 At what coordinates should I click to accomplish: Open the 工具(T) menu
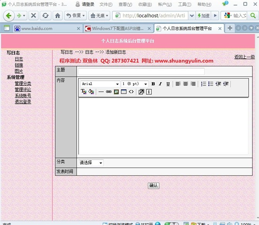tap(184, 5)
